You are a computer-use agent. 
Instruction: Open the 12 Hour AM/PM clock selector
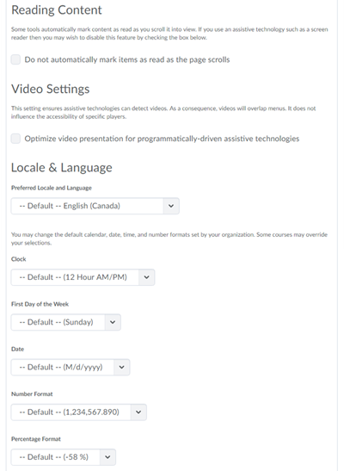(83, 277)
